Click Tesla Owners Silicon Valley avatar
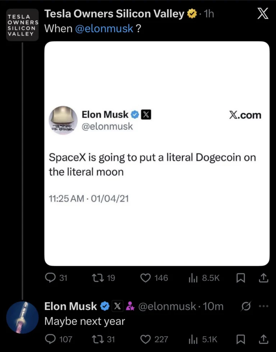Viewport: 276px width, 352px height. [22, 25]
